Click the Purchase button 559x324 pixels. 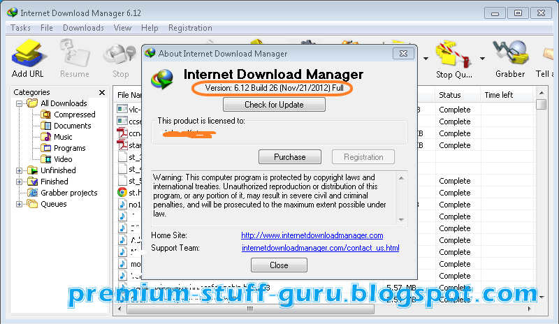coord(290,157)
